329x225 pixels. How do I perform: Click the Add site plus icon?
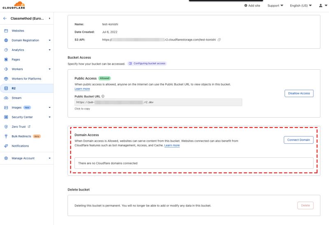coord(246,6)
